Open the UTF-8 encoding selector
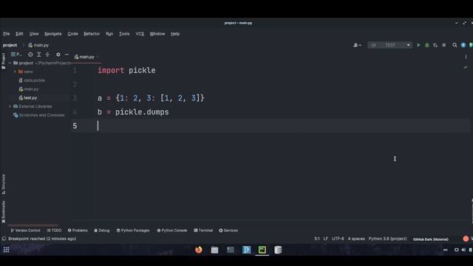This screenshot has width=473, height=266. 338,239
